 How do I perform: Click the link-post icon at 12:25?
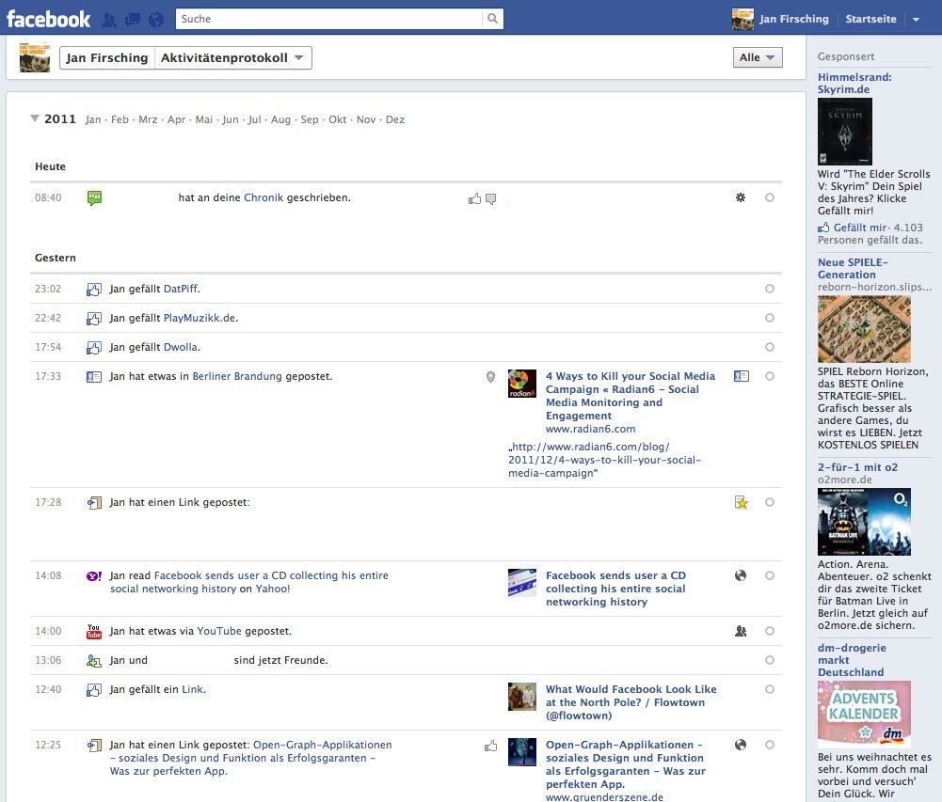coord(94,746)
